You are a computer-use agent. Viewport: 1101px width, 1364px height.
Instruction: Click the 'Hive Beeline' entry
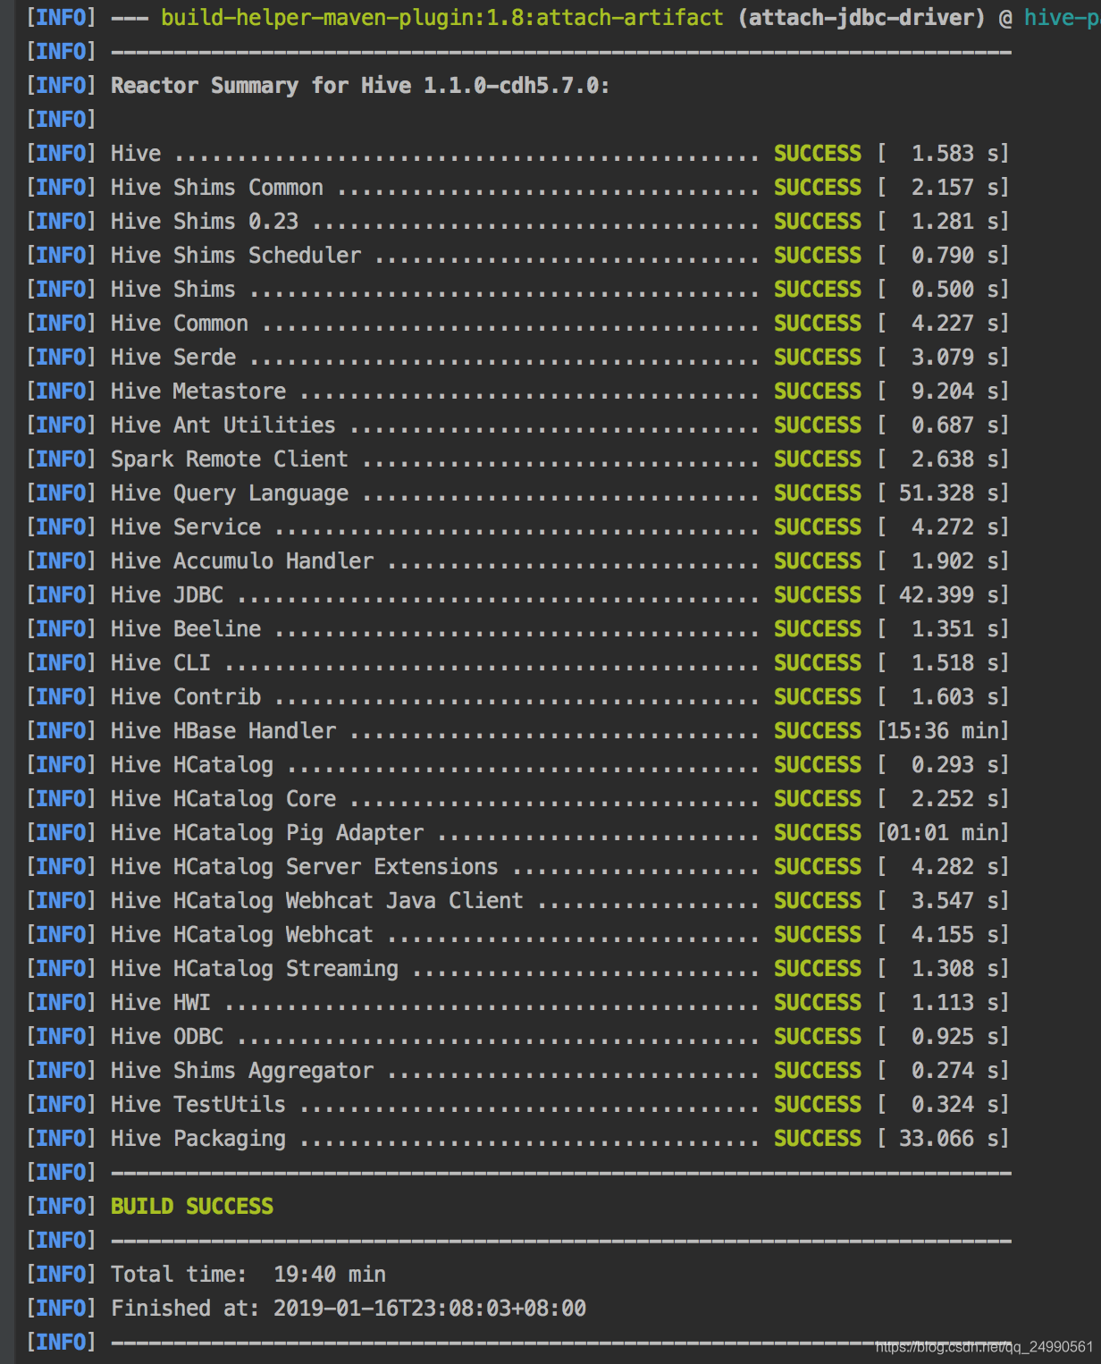[x=186, y=629]
